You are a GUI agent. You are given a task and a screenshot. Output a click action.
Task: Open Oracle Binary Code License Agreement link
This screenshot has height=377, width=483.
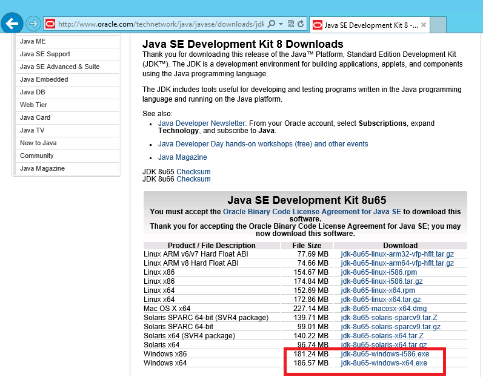pyautogui.click(x=311, y=212)
